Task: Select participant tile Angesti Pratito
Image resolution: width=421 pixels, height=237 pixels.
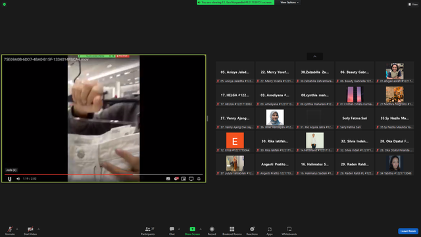Action: click(x=275, y=165)
